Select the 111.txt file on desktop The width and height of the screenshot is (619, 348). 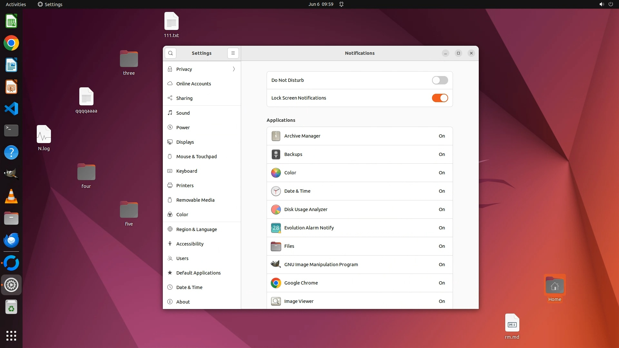click(x=171, y=22)
